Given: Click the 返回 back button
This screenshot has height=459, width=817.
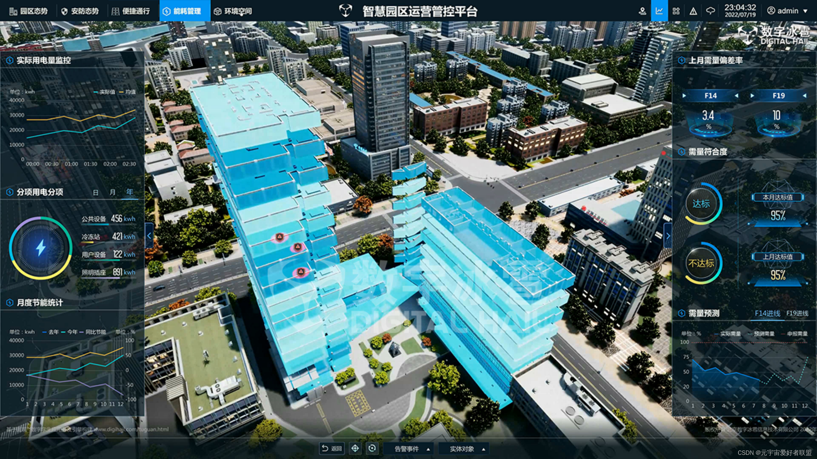Looking at the screenshot, I should (332, 448).
